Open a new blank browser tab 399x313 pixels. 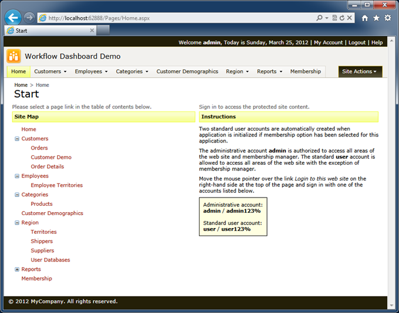point(103,30)
